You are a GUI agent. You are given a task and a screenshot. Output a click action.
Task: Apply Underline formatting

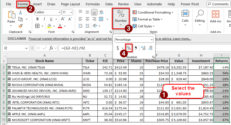tap(51, 19)
